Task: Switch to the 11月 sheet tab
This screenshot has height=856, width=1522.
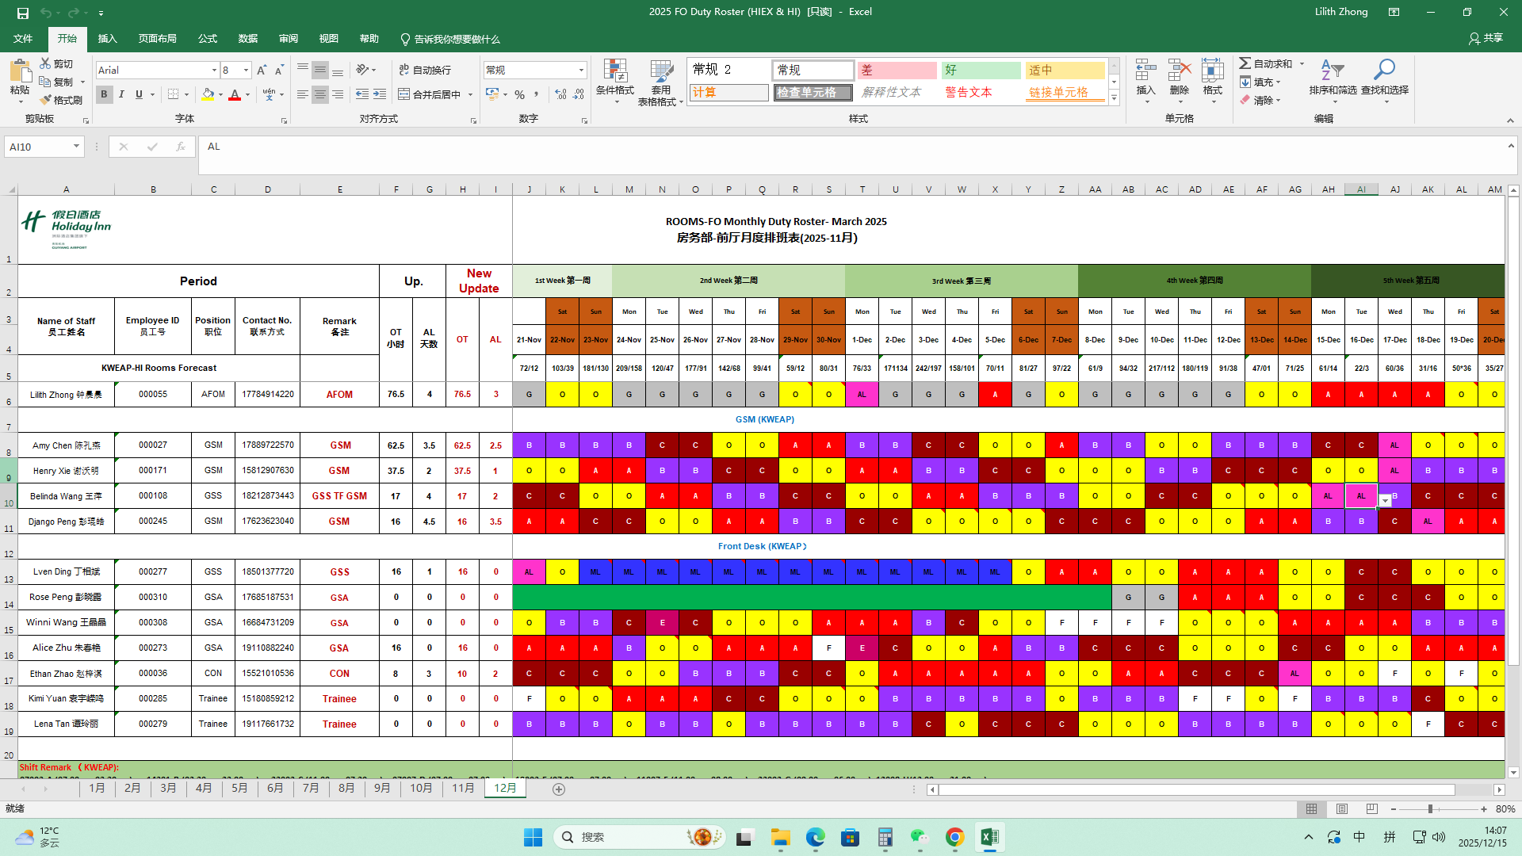Action: click(x=463, y=789)
